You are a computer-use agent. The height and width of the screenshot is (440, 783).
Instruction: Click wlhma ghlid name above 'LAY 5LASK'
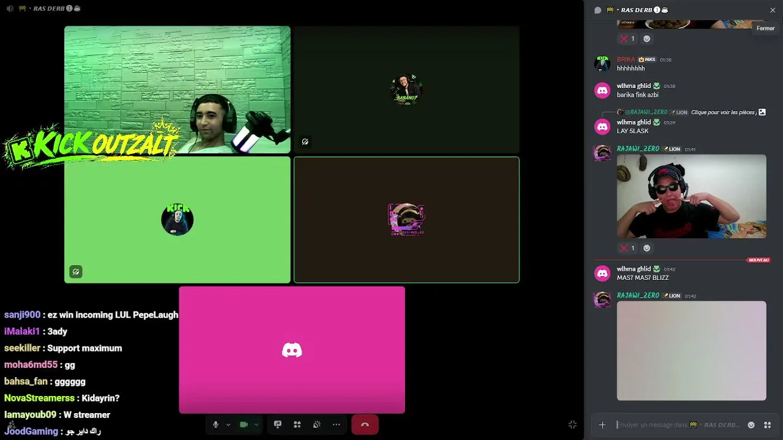click(x=634, y=122)
